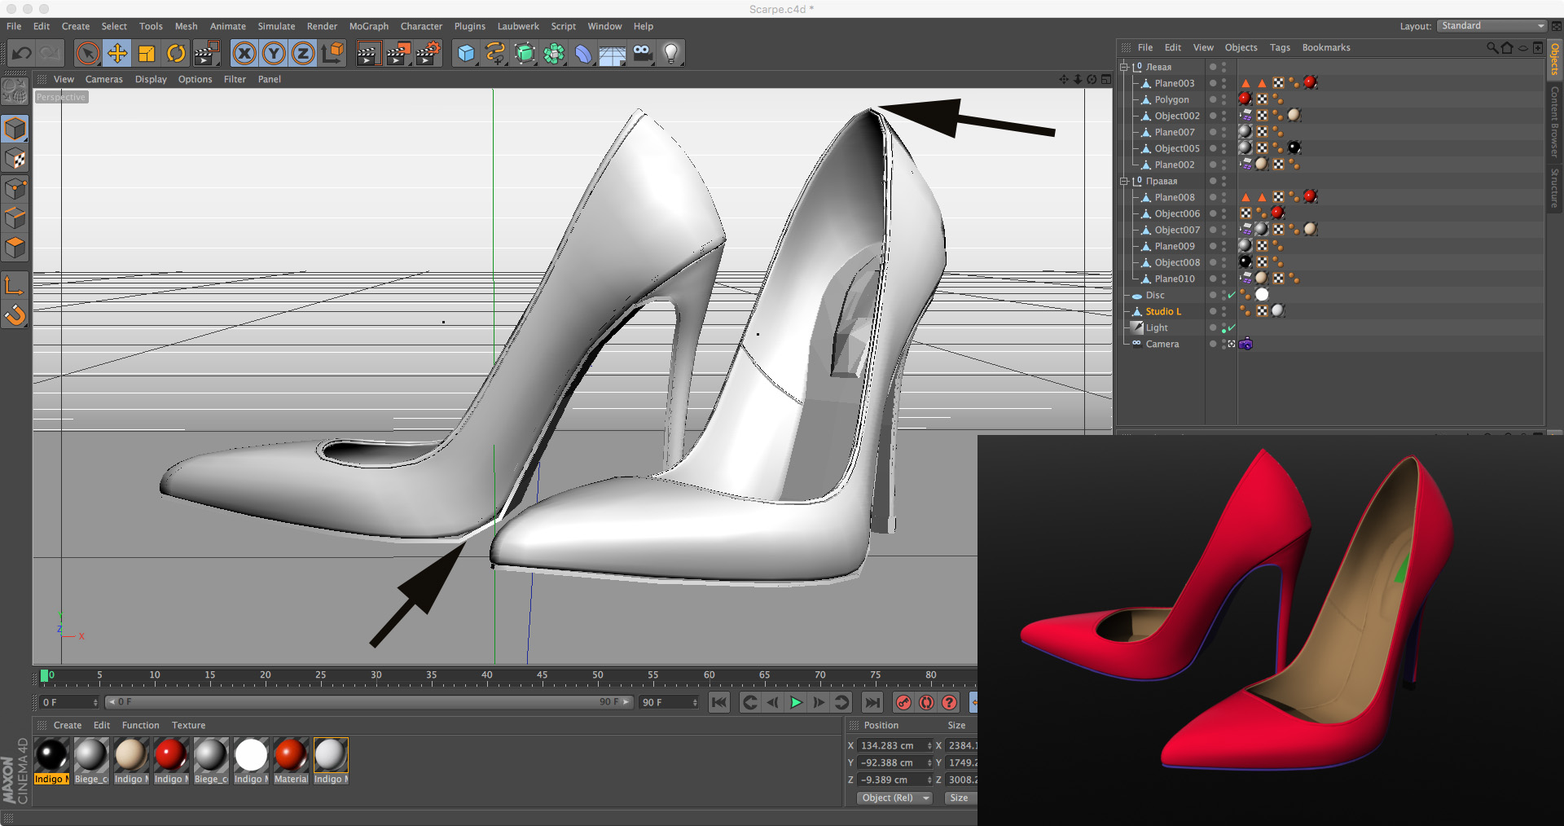Open the floor environment objects palette

[x=613, y=54]
